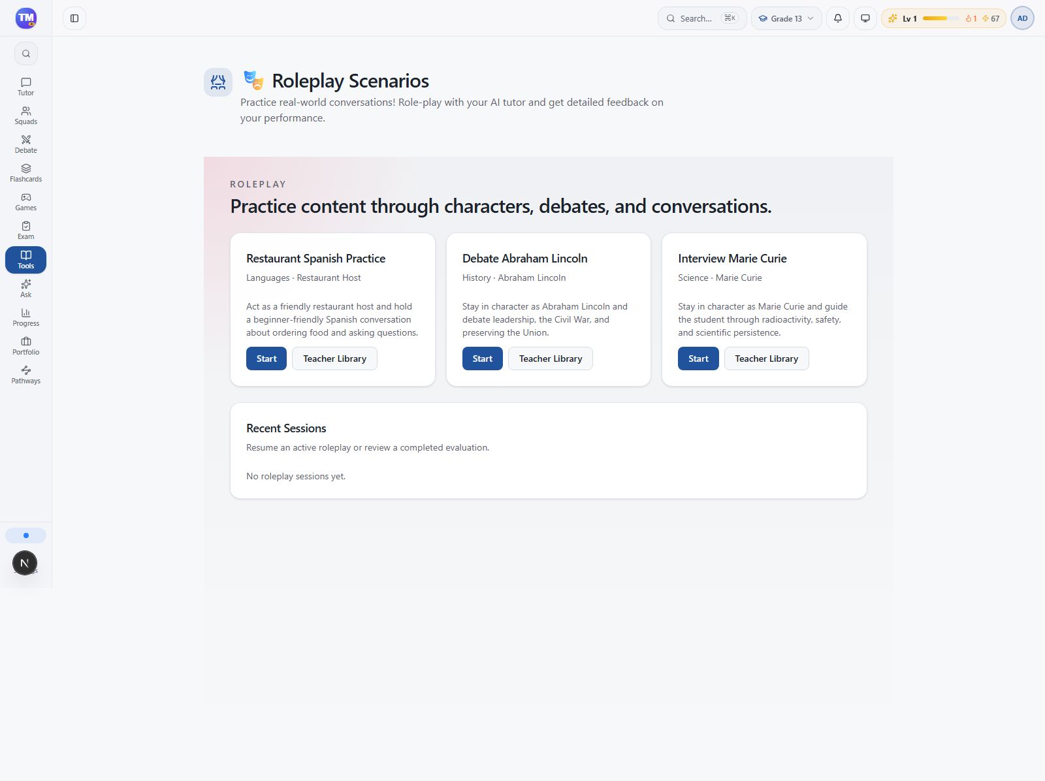
Task: Open the Tutor page in sidebar
Action: pyautogui.click(x=25, y=87)
